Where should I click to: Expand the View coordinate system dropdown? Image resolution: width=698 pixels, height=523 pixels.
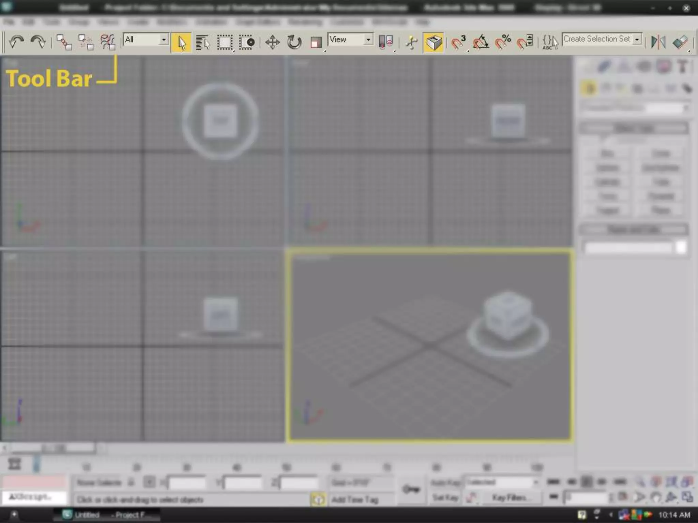(368, 40)
